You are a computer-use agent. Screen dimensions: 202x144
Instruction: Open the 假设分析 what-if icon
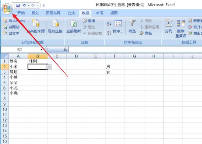(190, 33)
